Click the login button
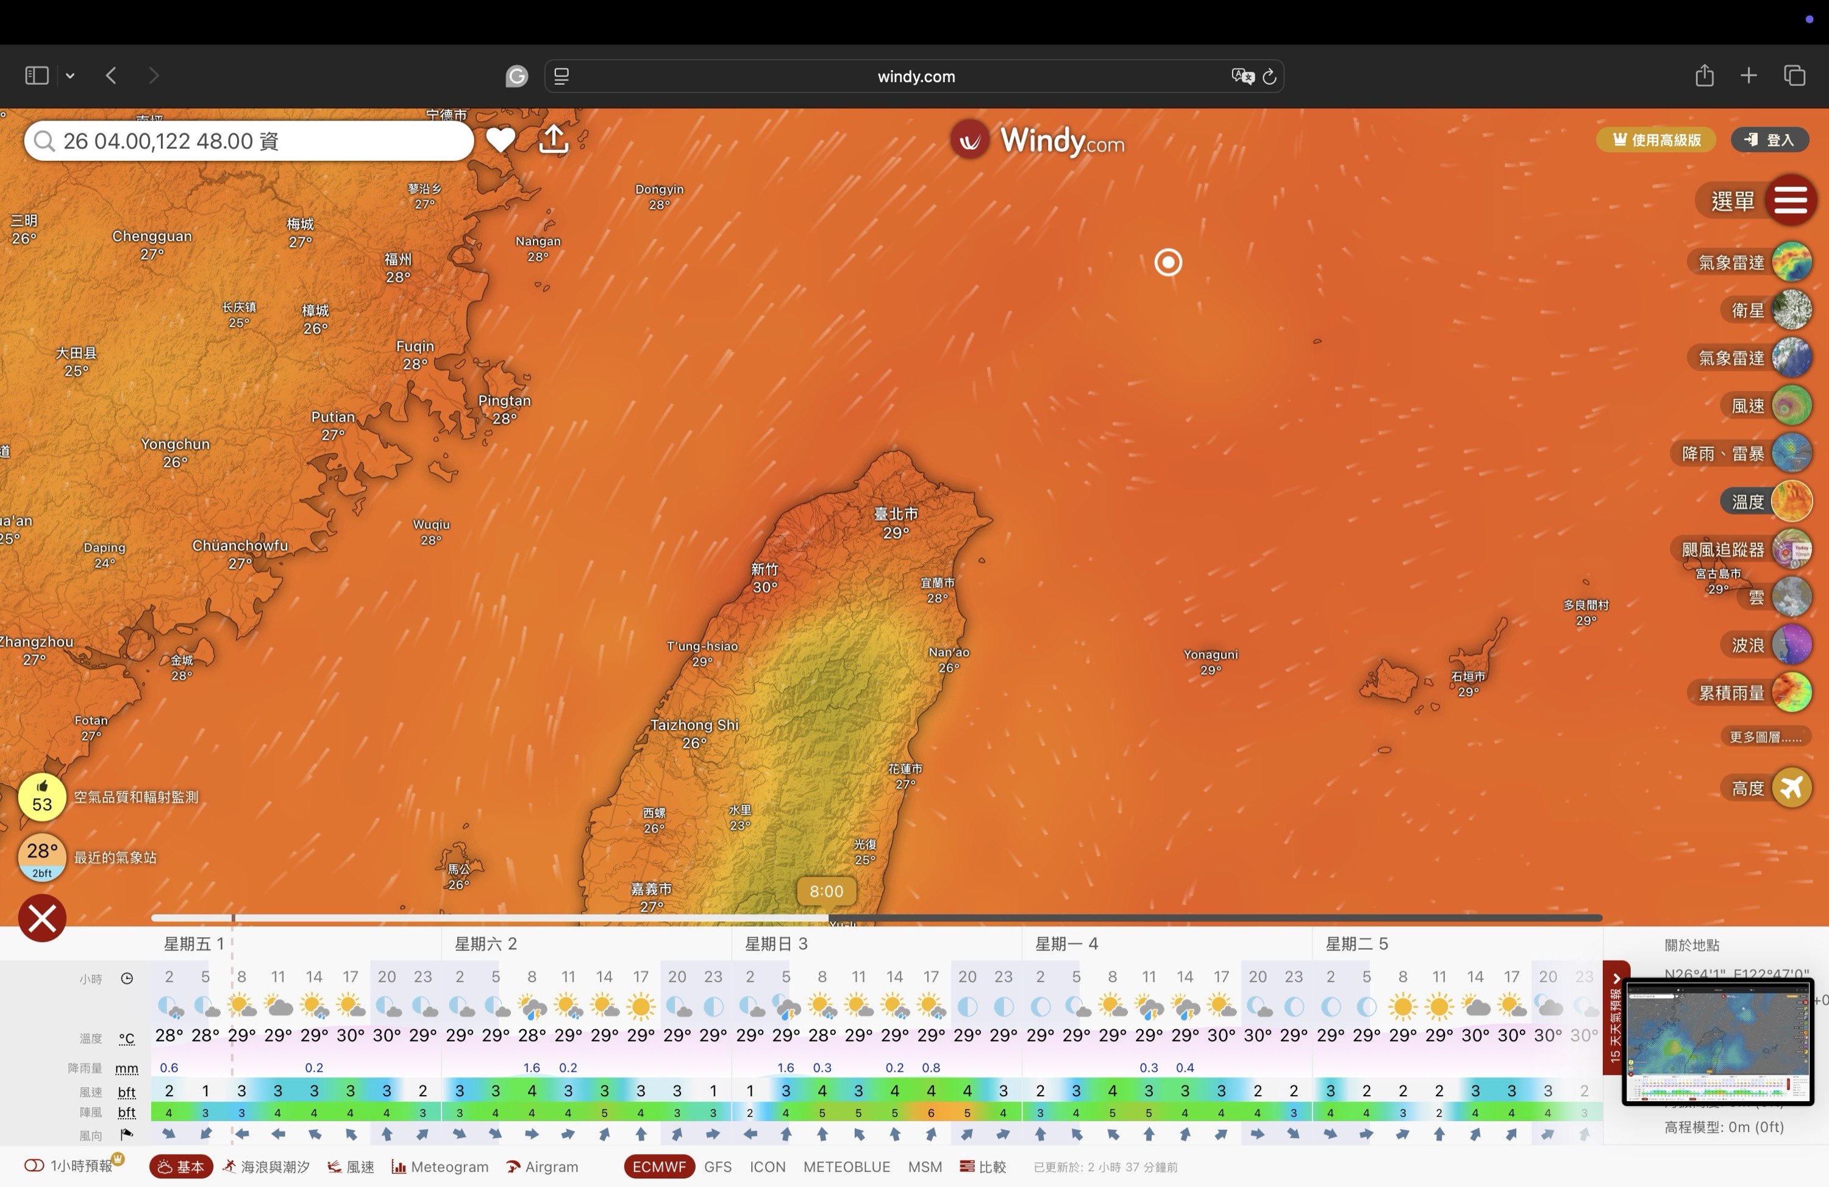 (1769, 140)
